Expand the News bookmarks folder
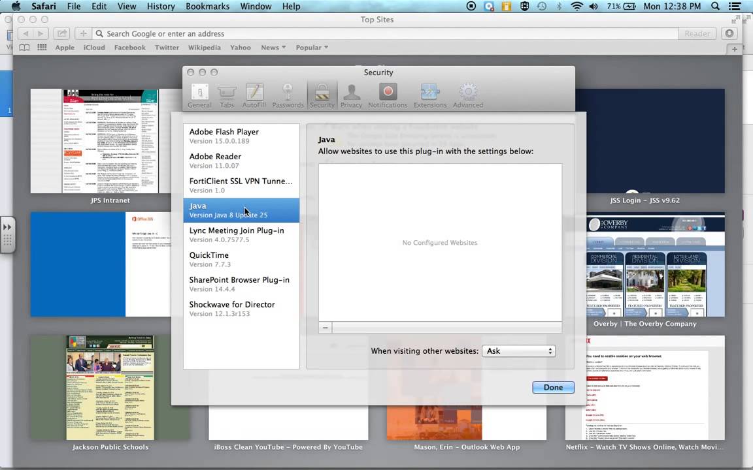Viewport: 753px width, 470px height. point(273,48)
